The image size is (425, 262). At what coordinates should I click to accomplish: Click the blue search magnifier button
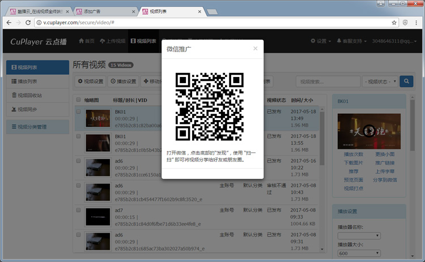click(x=406, y=81)
